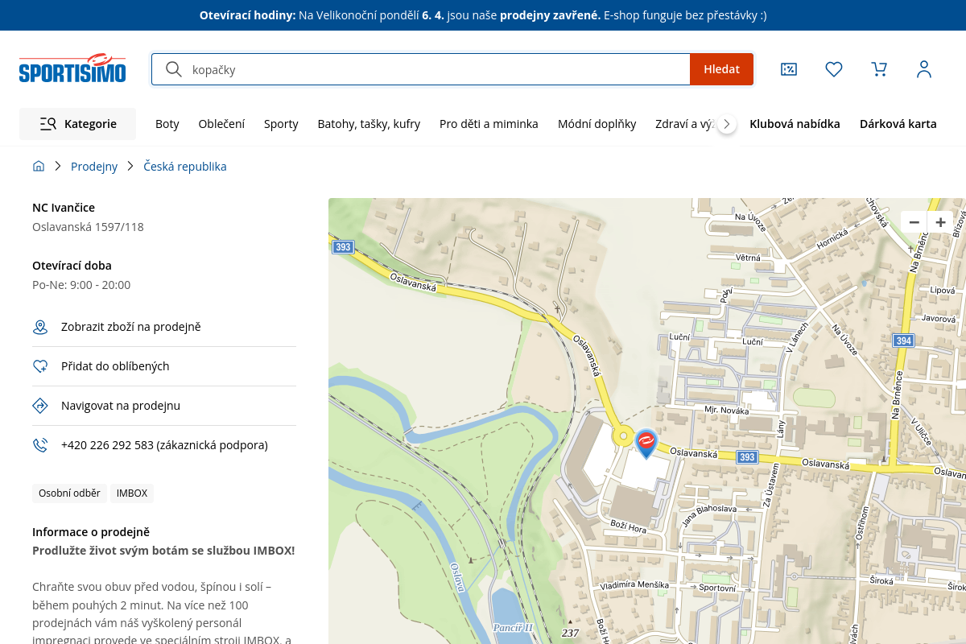Screen dimensions: 966x644
Task: Open the wishlist heart icon in header
Action: pos(834,69)
